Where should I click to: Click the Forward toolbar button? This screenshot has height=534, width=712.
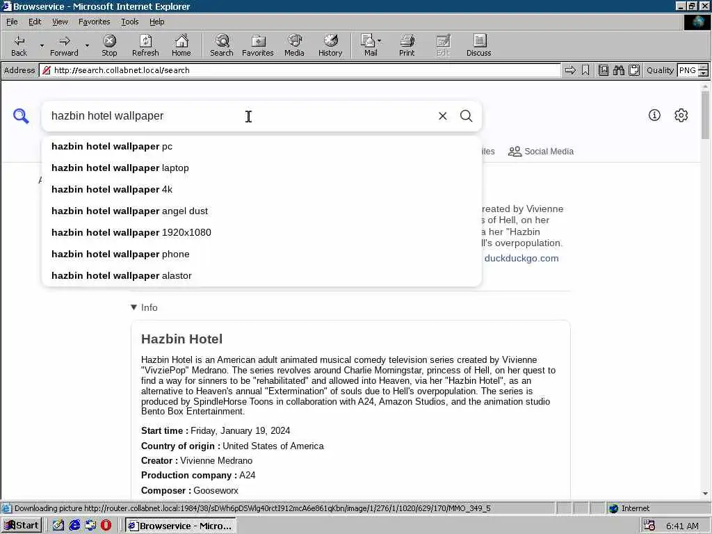64,45
